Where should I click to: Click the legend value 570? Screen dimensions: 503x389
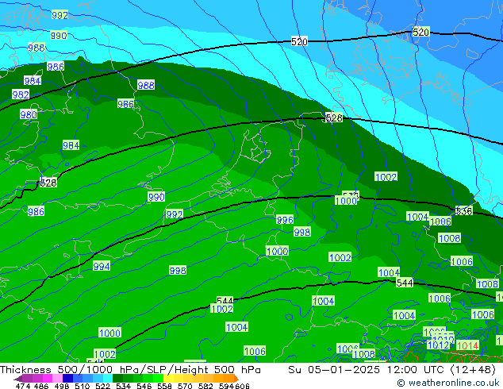click(x=185, y=386)
